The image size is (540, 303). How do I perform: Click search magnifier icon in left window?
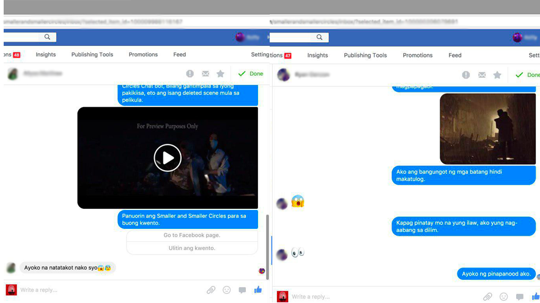point(47,37)
